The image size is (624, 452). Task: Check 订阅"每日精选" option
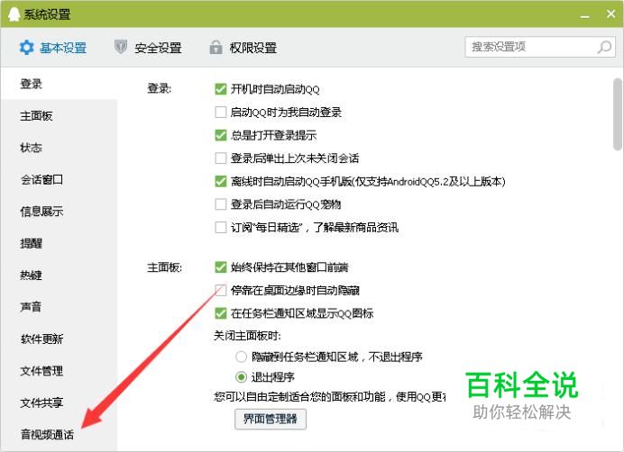[x=220, y=228]
